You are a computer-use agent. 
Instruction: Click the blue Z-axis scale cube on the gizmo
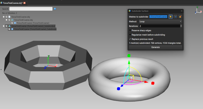[118, 89]
